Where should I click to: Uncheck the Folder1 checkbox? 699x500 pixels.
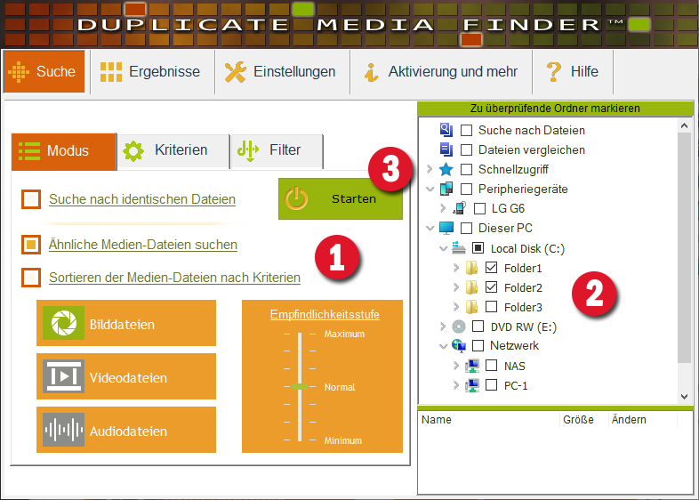click(492, 268)
